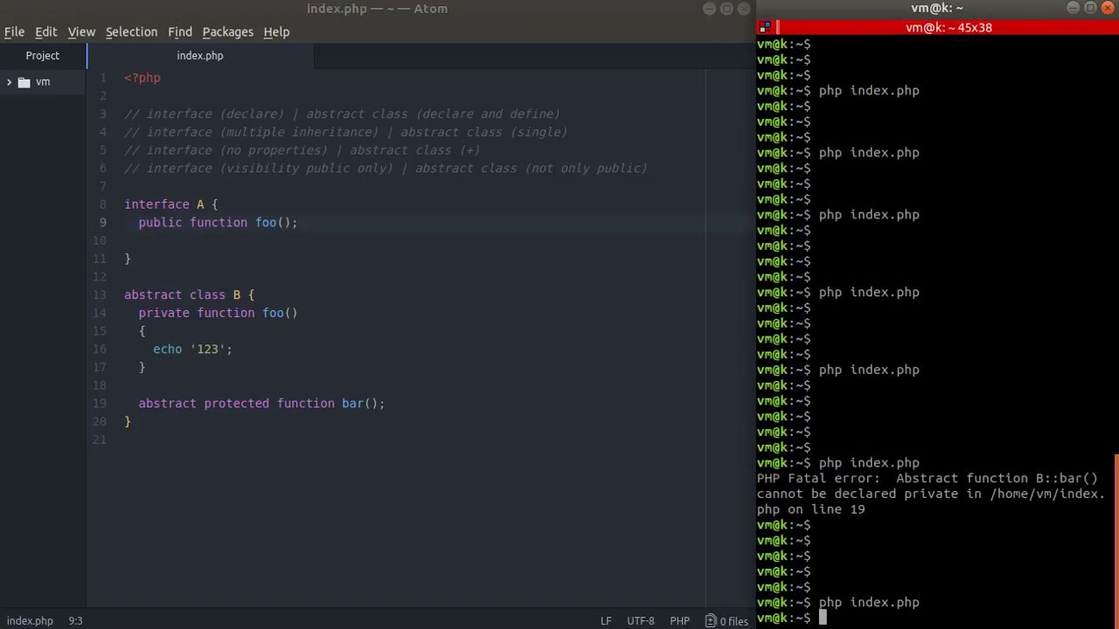
Task: Click 'PHP Fatal error' text in terminal
Action: (818, 479)
